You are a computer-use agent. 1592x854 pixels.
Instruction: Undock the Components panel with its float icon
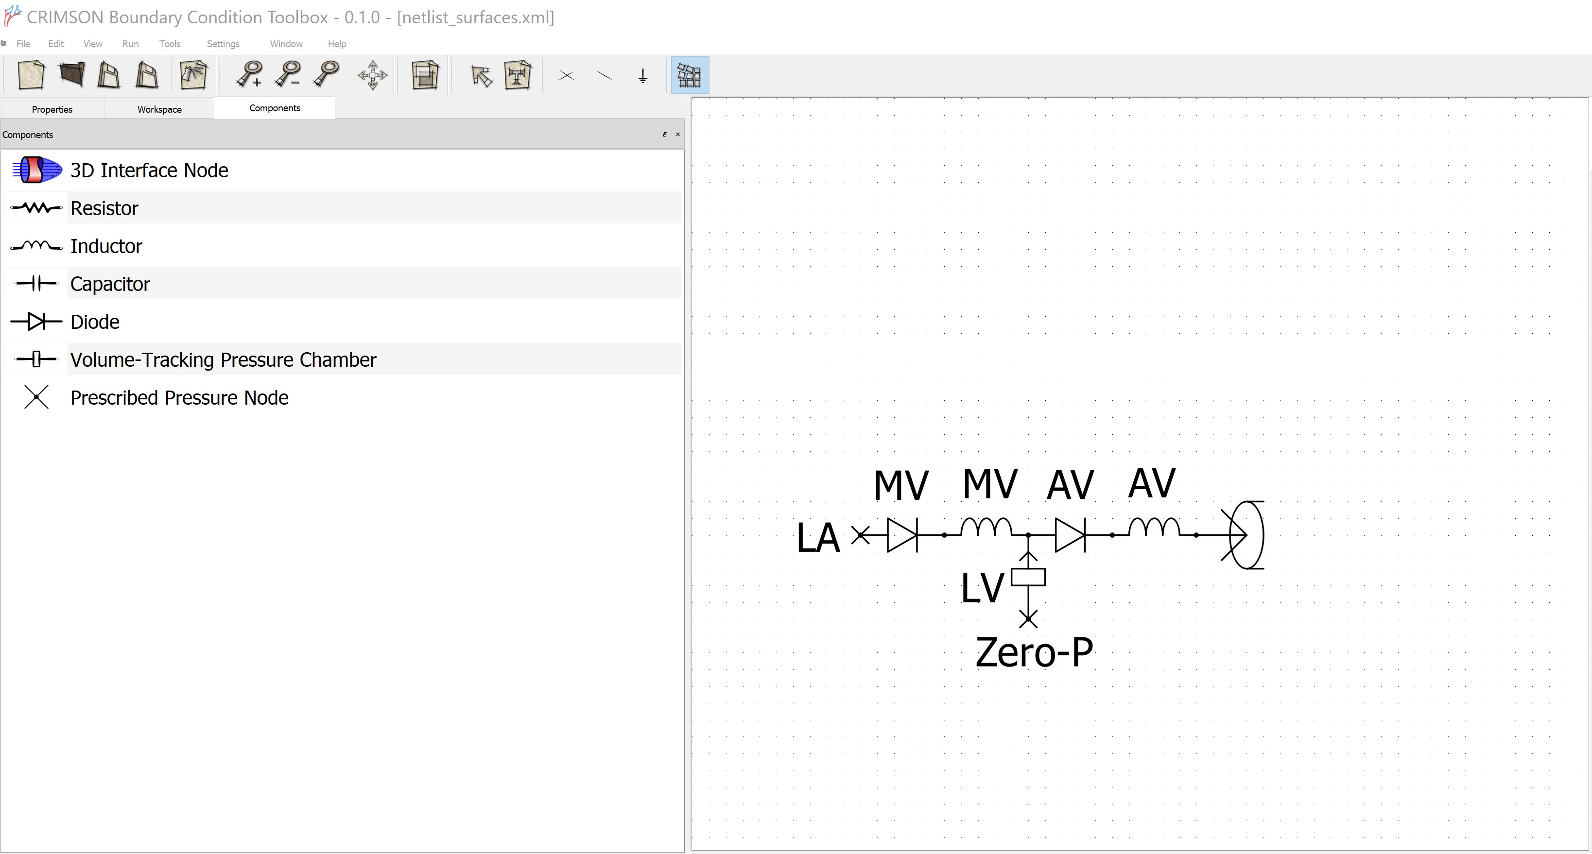pyautogui.click(x=665, y=134)
